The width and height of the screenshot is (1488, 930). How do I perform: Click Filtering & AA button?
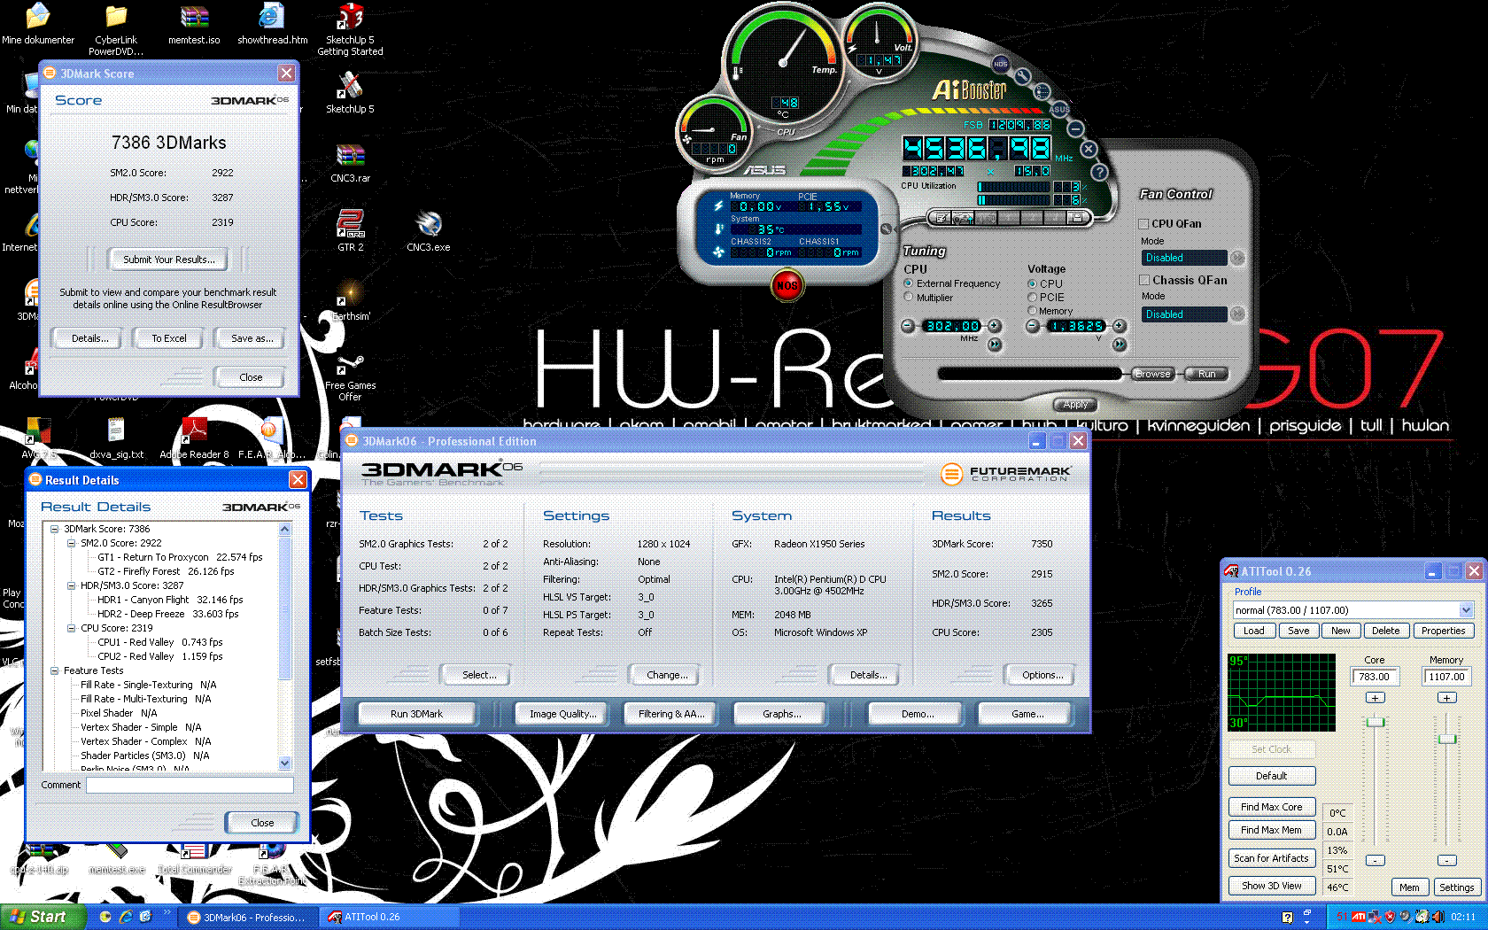pos(671,714)
